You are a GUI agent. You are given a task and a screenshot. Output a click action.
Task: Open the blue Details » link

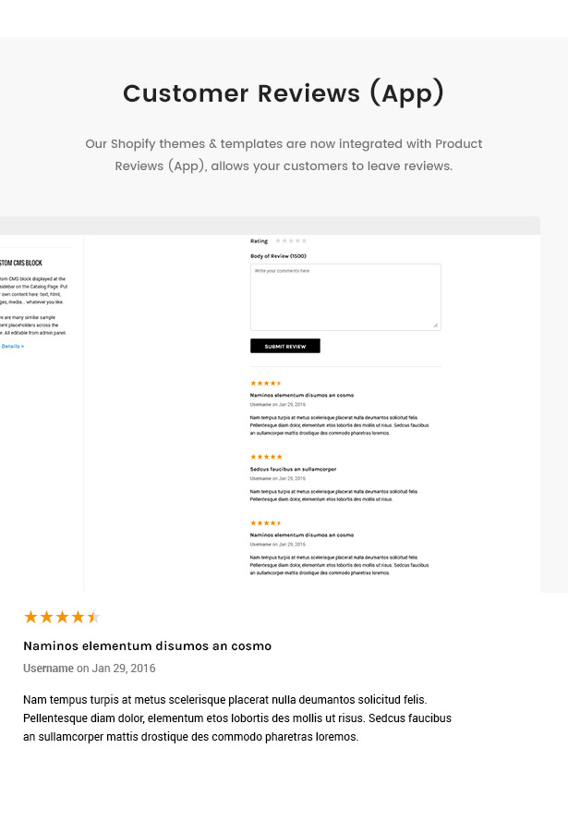tap(12, 346)
